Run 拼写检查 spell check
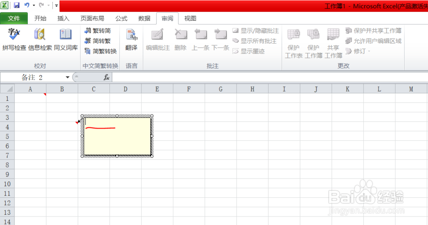 click(x=14, y=40)
